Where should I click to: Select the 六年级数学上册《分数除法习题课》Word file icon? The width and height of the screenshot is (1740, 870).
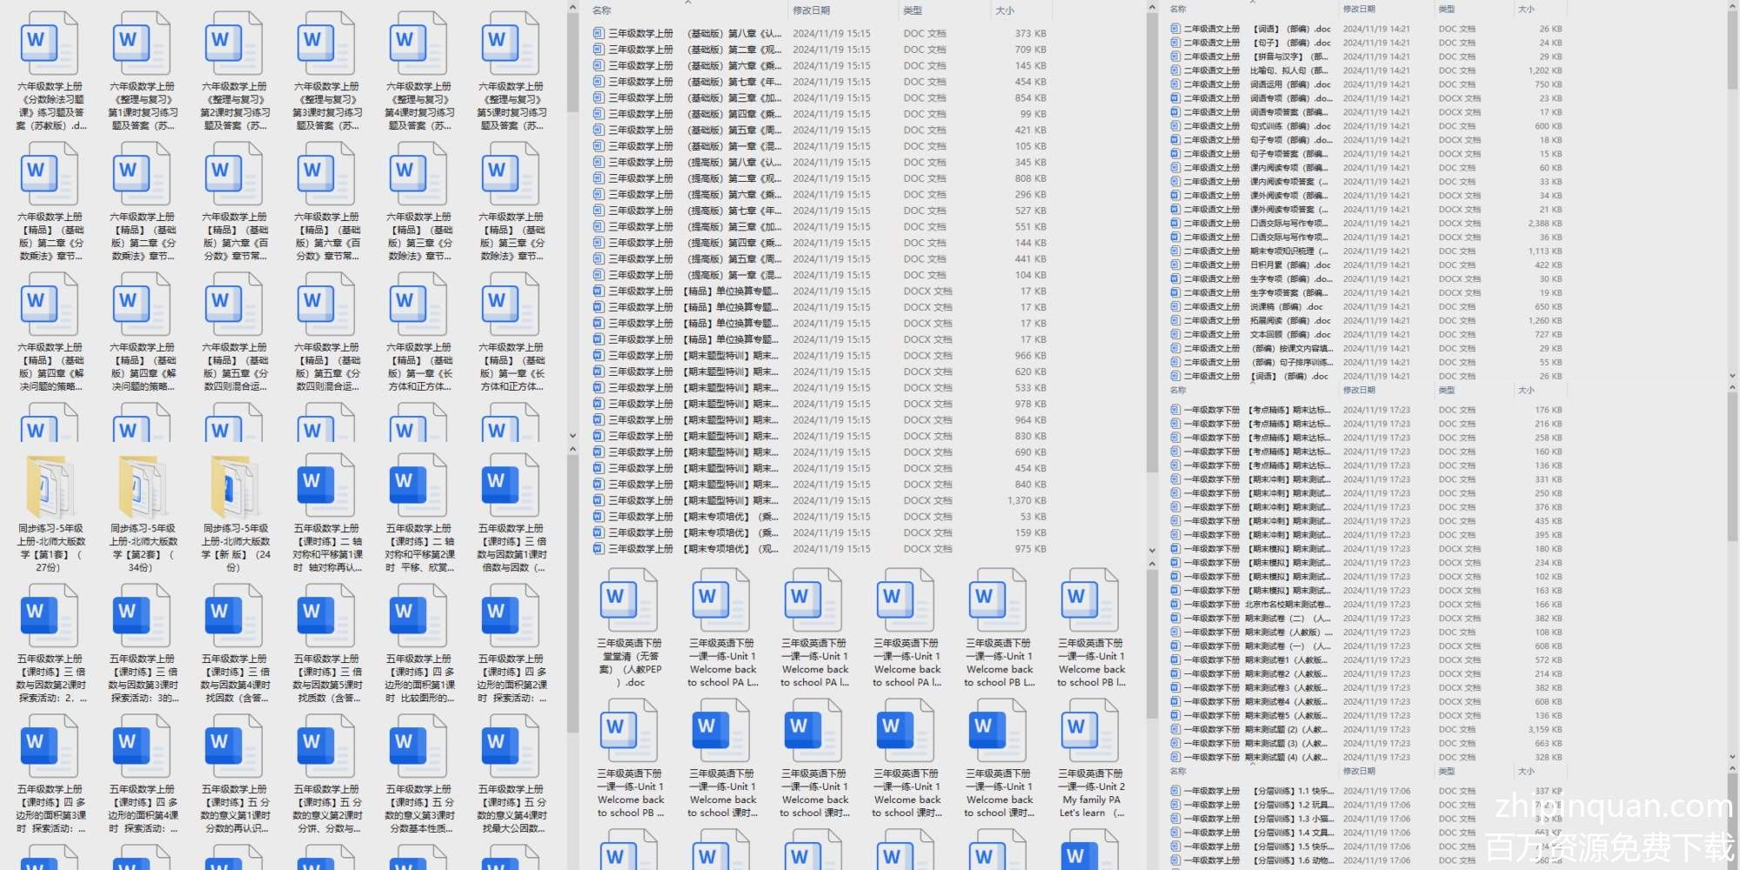(x=50, y=43)
